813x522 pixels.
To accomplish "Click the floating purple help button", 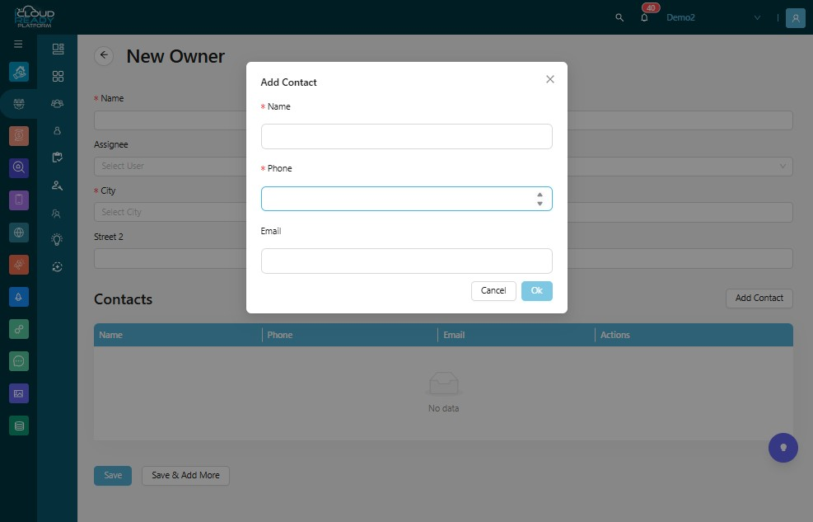I will 783,448.
